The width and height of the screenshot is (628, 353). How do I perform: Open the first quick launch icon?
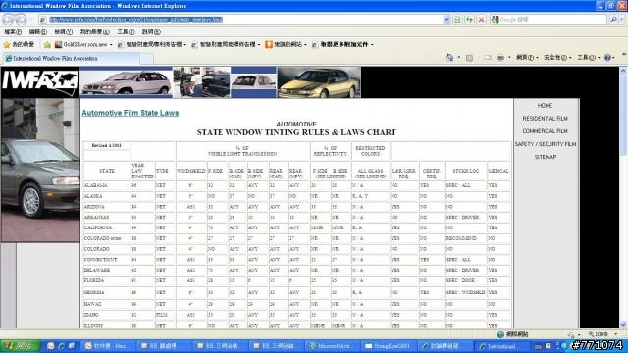[x=51, y=346]
